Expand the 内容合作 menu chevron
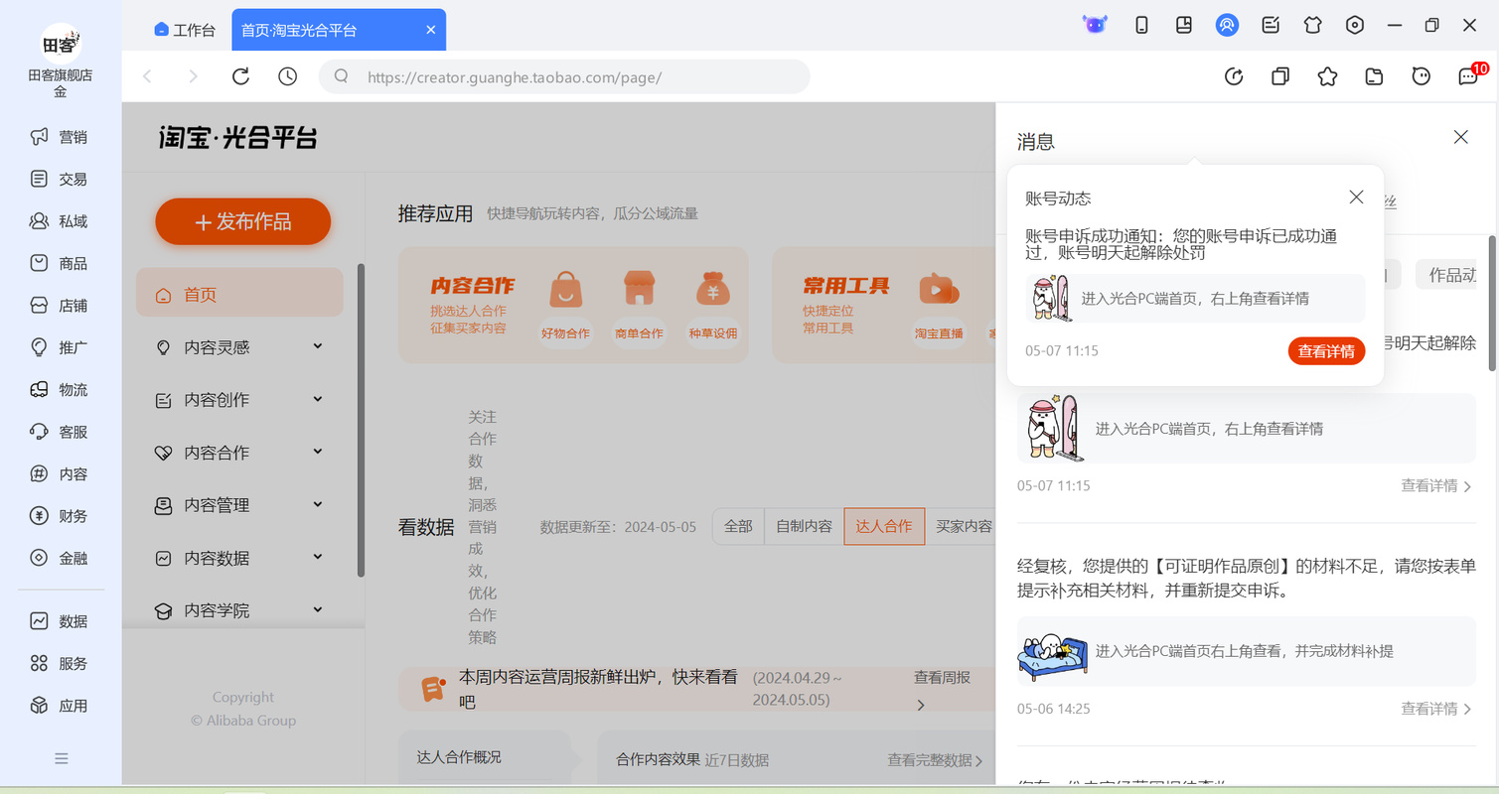Screen dimensions: 1499x794 [x=318, y=451]
